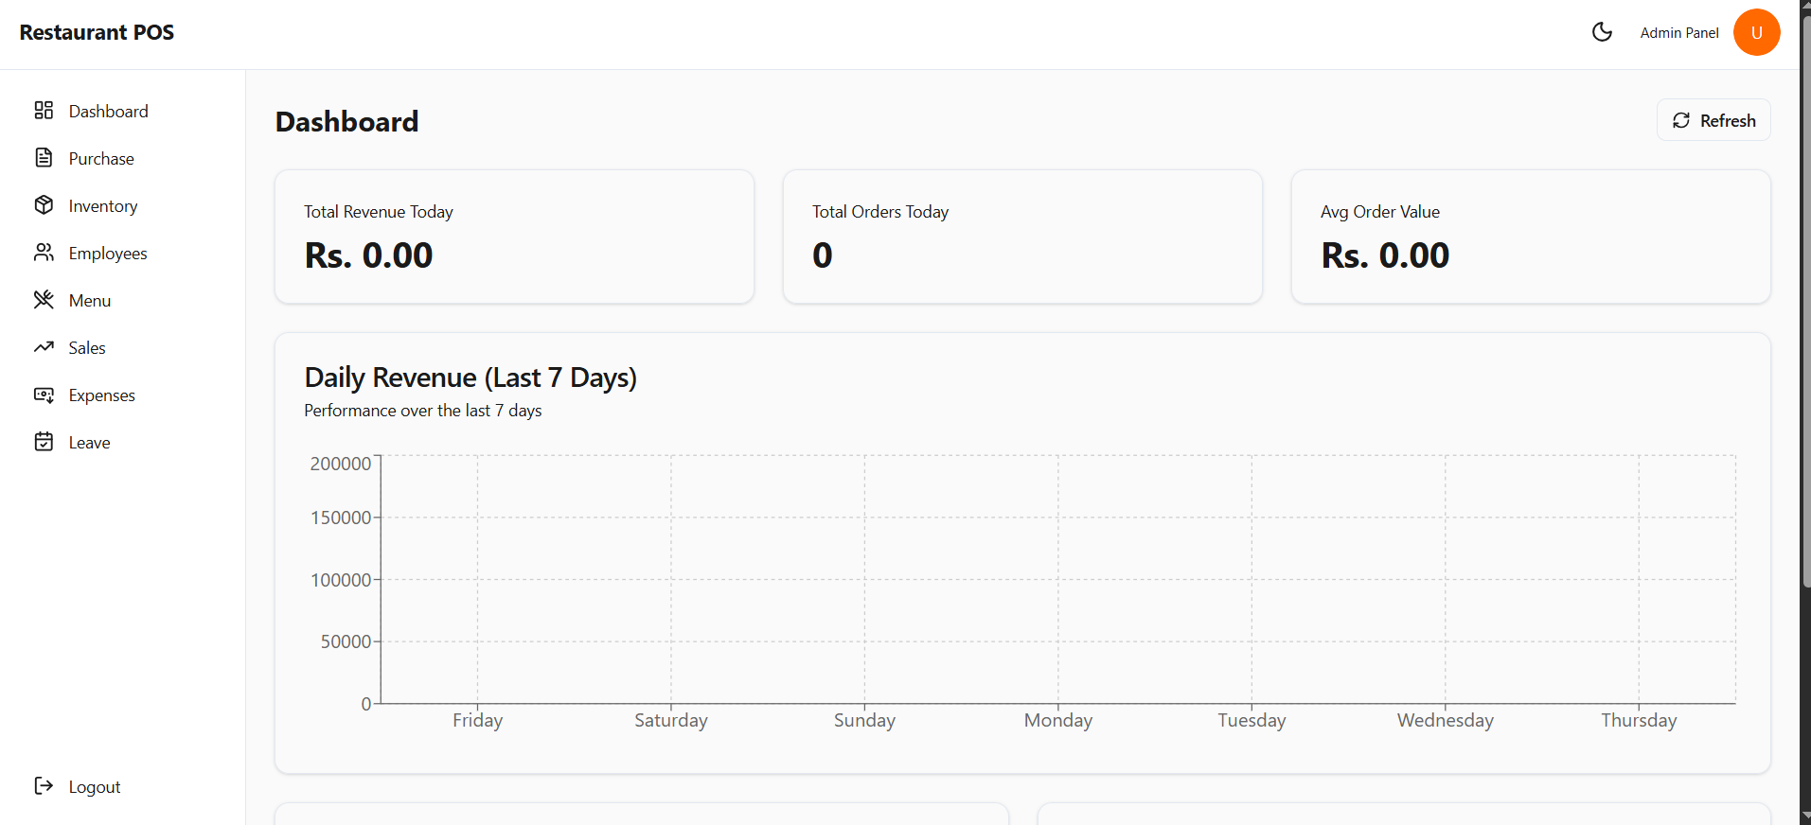The width and height of the screenshot is (1811, 825).
Task: Go to the Sales section
Action: 87,348
